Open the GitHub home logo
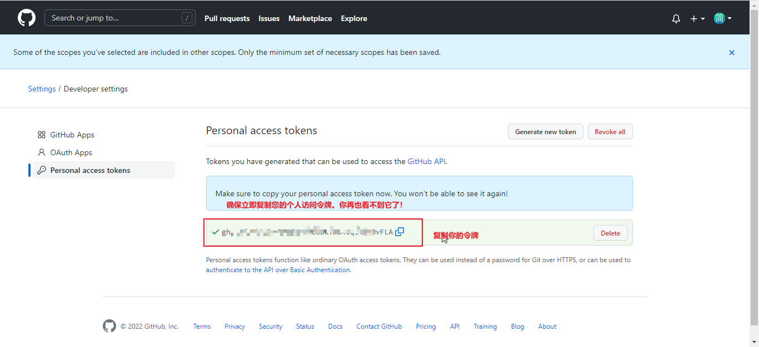 click(27, 18)
